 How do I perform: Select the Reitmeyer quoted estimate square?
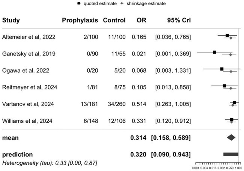coord(224,86)
